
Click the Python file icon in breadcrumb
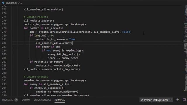3,3
